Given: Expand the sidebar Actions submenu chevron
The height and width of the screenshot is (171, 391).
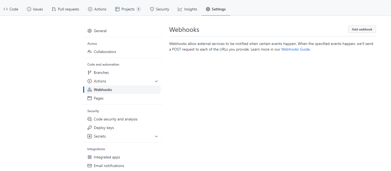Looking at the screenshot, I should pos(156,81).
